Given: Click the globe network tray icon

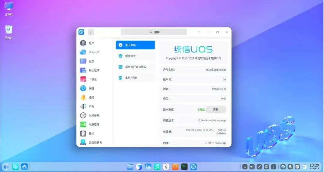Looking at the screenshot, I should (x=283, y=167).
